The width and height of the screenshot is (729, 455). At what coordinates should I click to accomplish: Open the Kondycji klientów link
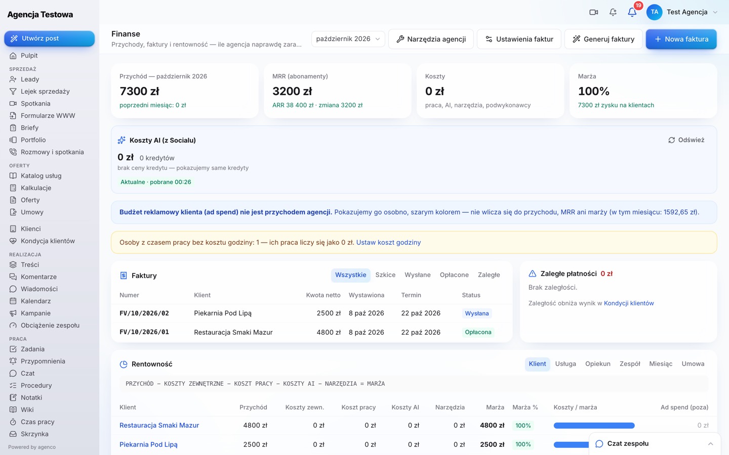(629, 303)
